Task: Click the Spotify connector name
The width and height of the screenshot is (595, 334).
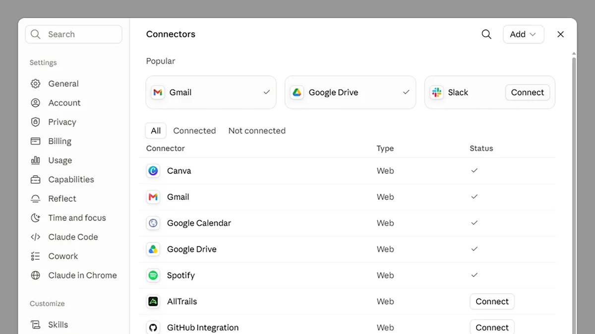Action: [x=180, y=275]
